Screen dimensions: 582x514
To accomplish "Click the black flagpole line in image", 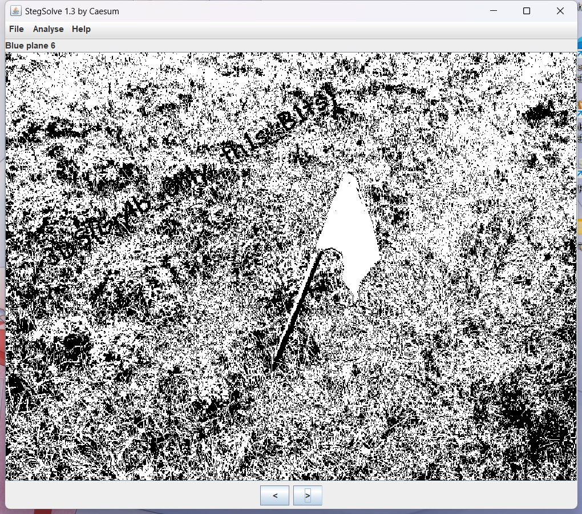I will coord(294,314).
